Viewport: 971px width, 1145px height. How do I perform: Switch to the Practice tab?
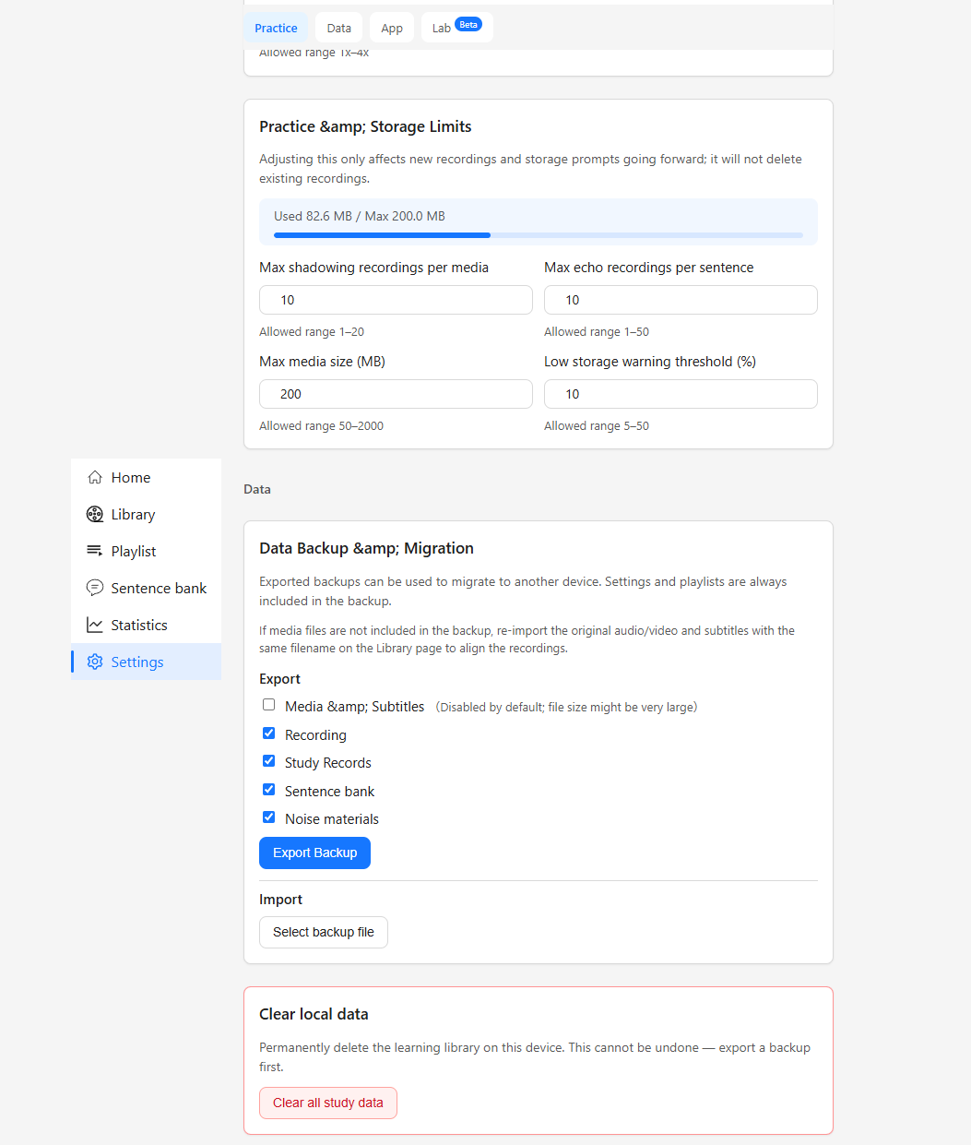(x=276, y=28)
